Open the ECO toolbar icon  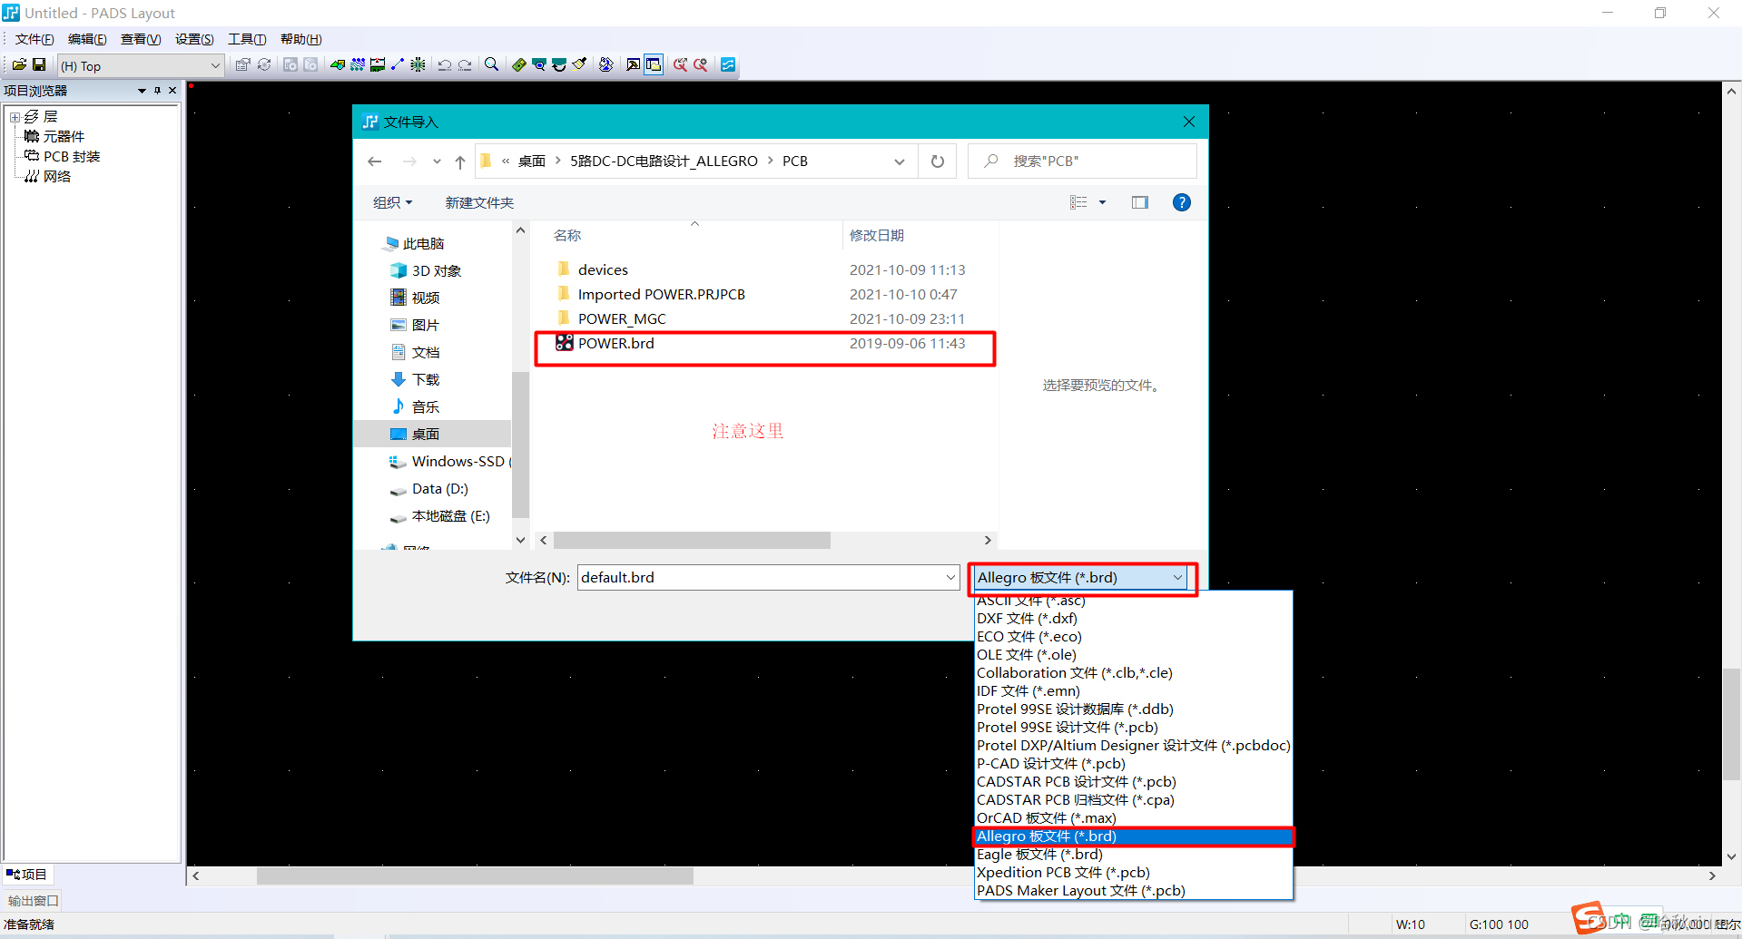tap(398, 64)
